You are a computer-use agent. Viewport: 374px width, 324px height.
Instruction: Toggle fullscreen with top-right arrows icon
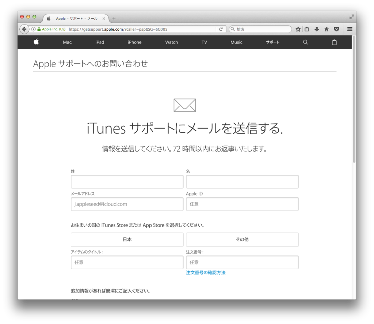[x=351, y=17]
